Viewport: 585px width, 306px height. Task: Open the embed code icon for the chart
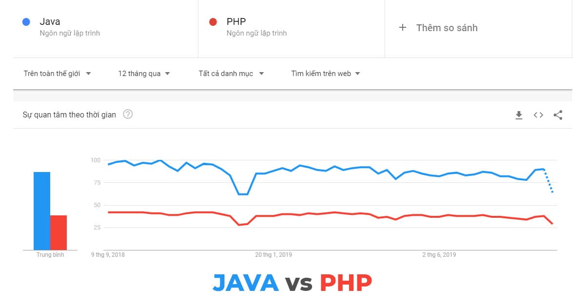(538, 115)
